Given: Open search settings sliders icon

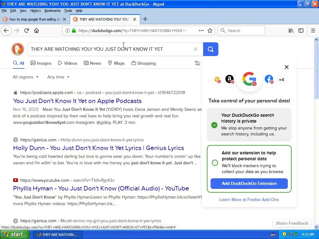Looking at the screenshot, I should [x=197, y=63].
